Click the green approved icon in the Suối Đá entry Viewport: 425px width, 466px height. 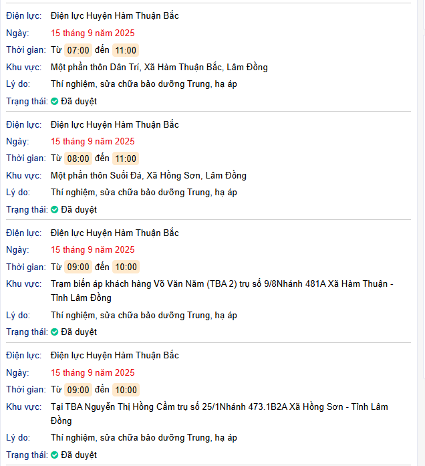click(x=55, y=210)
